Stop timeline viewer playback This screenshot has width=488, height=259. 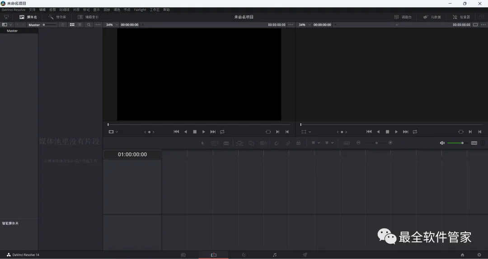pos(387,132)
